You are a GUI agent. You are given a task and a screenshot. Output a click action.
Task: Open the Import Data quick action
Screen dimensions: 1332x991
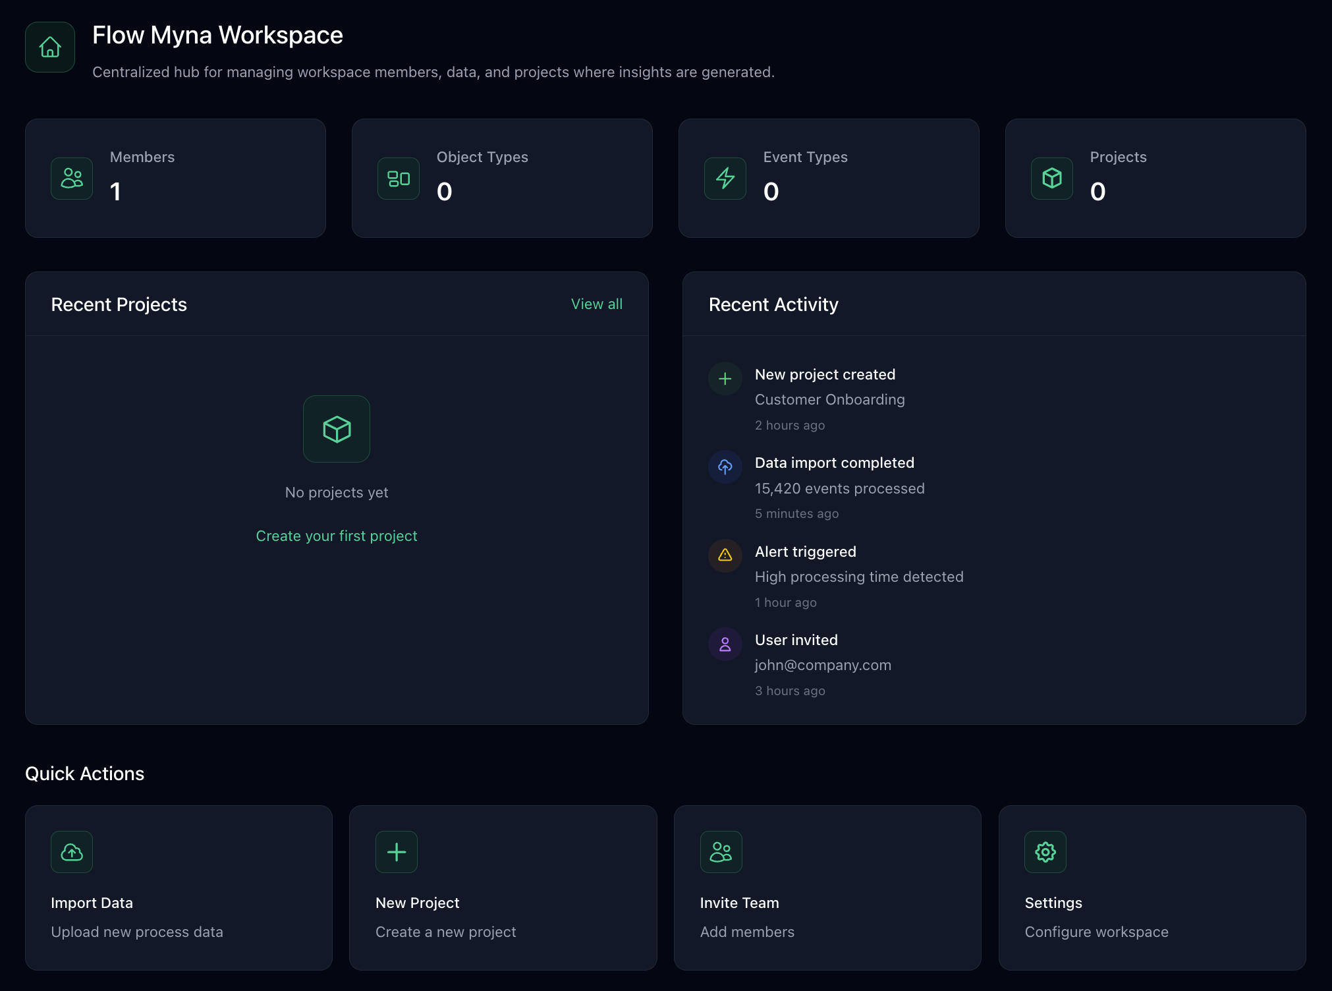[179, 887]
